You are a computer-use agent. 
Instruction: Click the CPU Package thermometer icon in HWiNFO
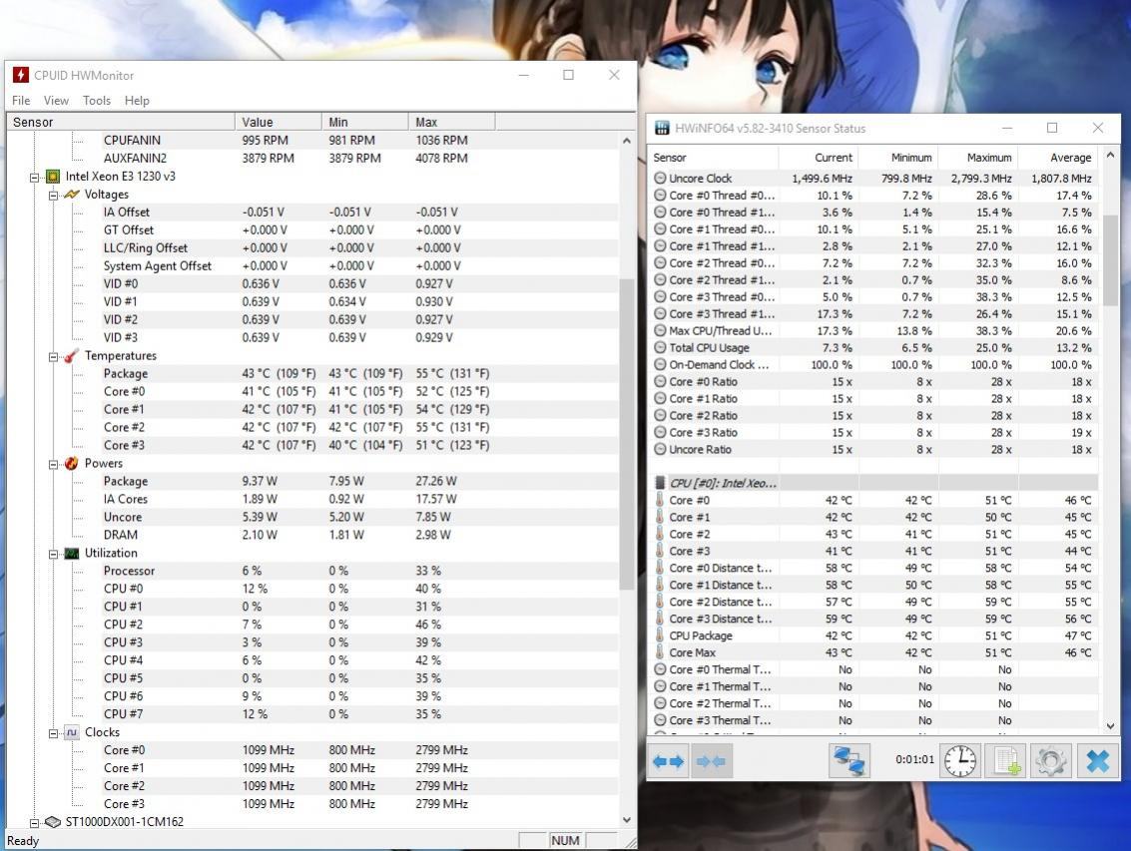click(x=659, y=636)
